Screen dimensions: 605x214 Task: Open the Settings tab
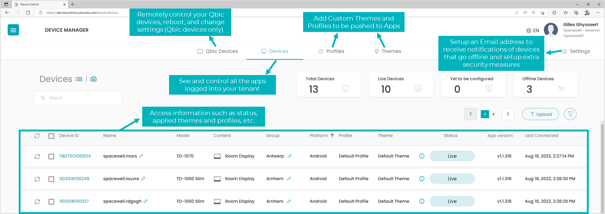tap(576, 51)
